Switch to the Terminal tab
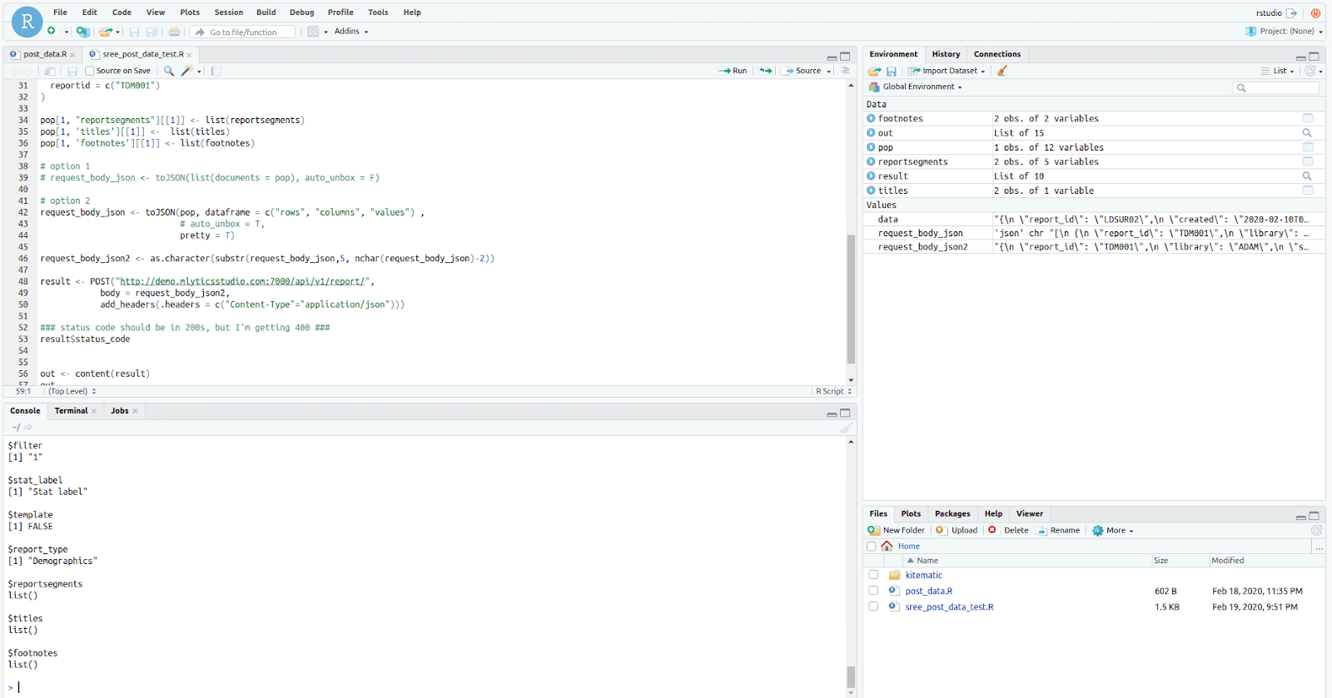 (x=72, y=411)
